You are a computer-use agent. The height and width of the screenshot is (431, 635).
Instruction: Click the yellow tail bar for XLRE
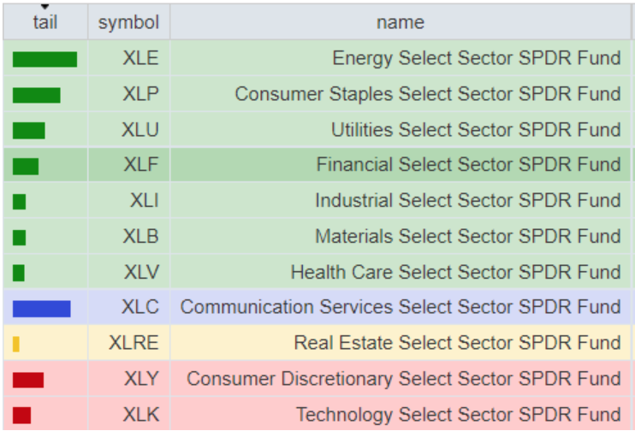click(x=16, y=344)
